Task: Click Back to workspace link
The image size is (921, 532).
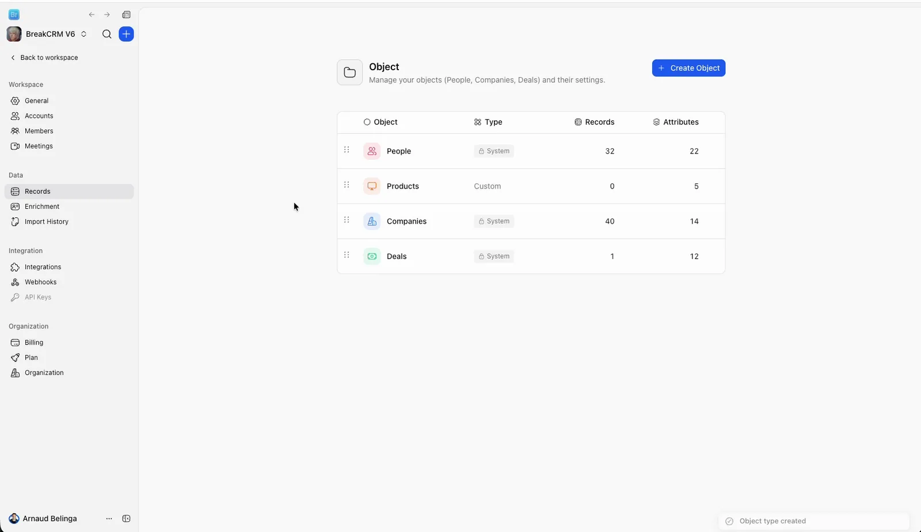Action: tap(44, 58)
